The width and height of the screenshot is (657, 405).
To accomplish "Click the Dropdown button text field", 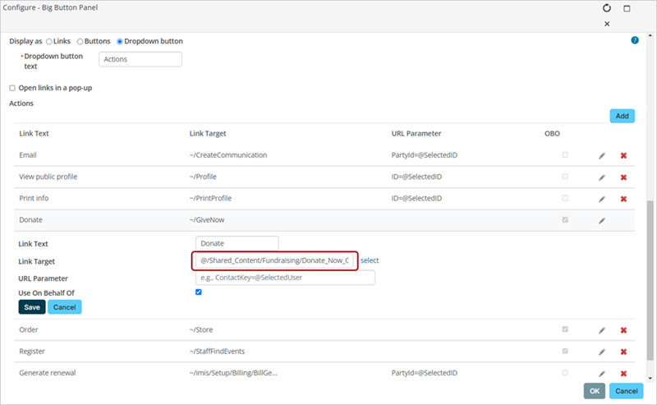I will 140,59.
